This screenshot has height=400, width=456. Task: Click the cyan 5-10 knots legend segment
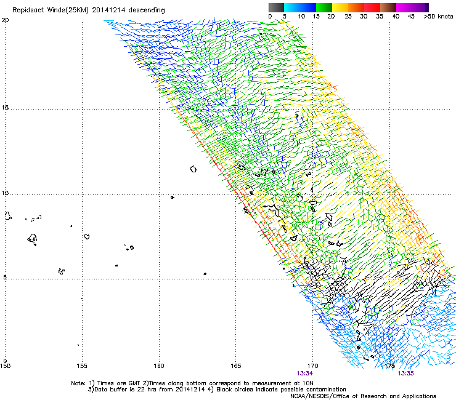(x=292, y=7)
